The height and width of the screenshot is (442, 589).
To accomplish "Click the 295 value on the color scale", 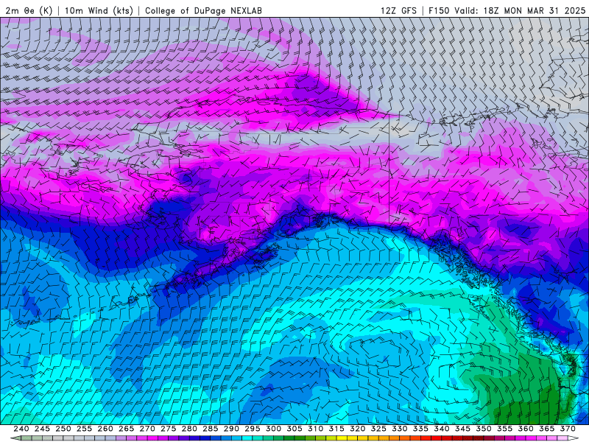I will click(x=253, y=429).
